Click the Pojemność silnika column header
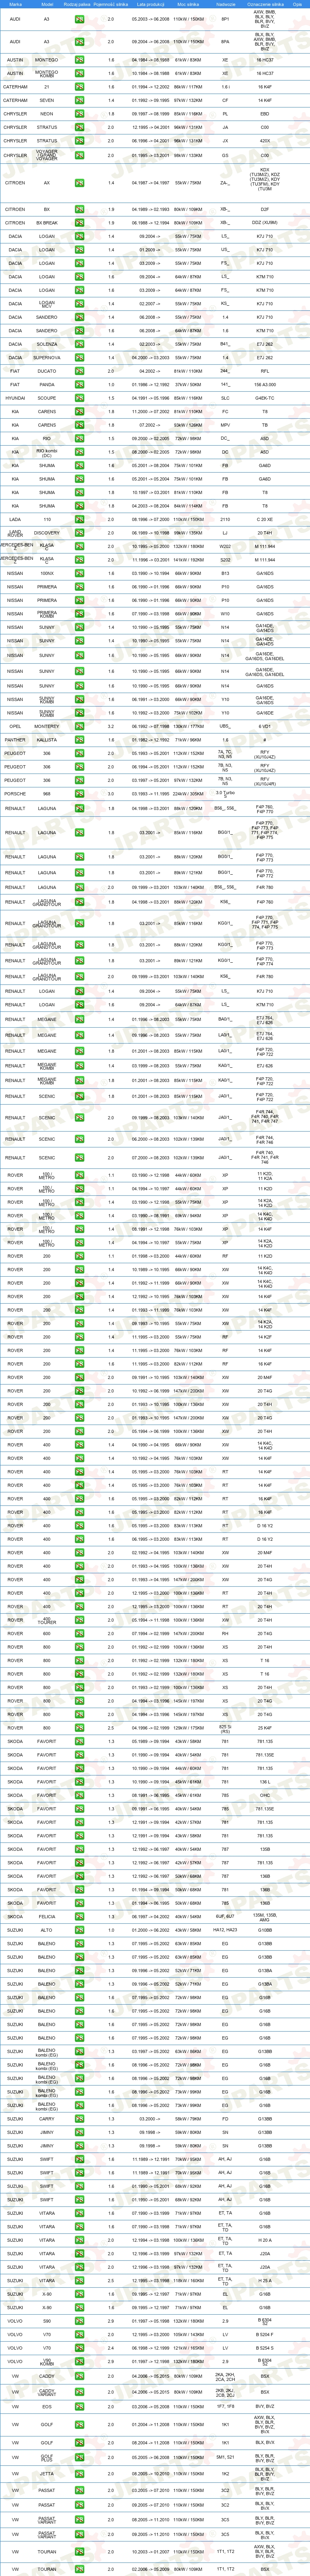The height and width of the screenshot is (2576, 310). [x=111, y=4]
